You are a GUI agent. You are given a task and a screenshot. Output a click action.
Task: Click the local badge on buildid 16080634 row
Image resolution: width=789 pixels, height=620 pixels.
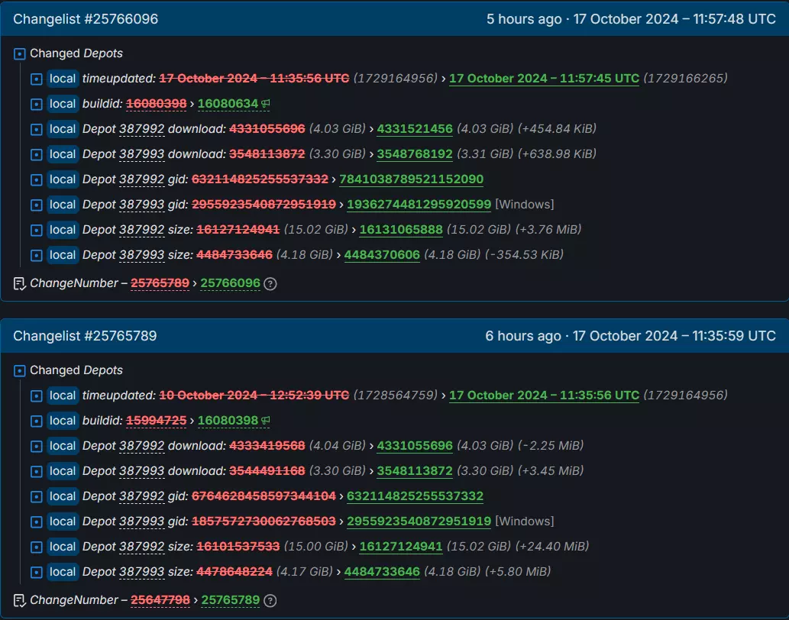pos(63,104)
